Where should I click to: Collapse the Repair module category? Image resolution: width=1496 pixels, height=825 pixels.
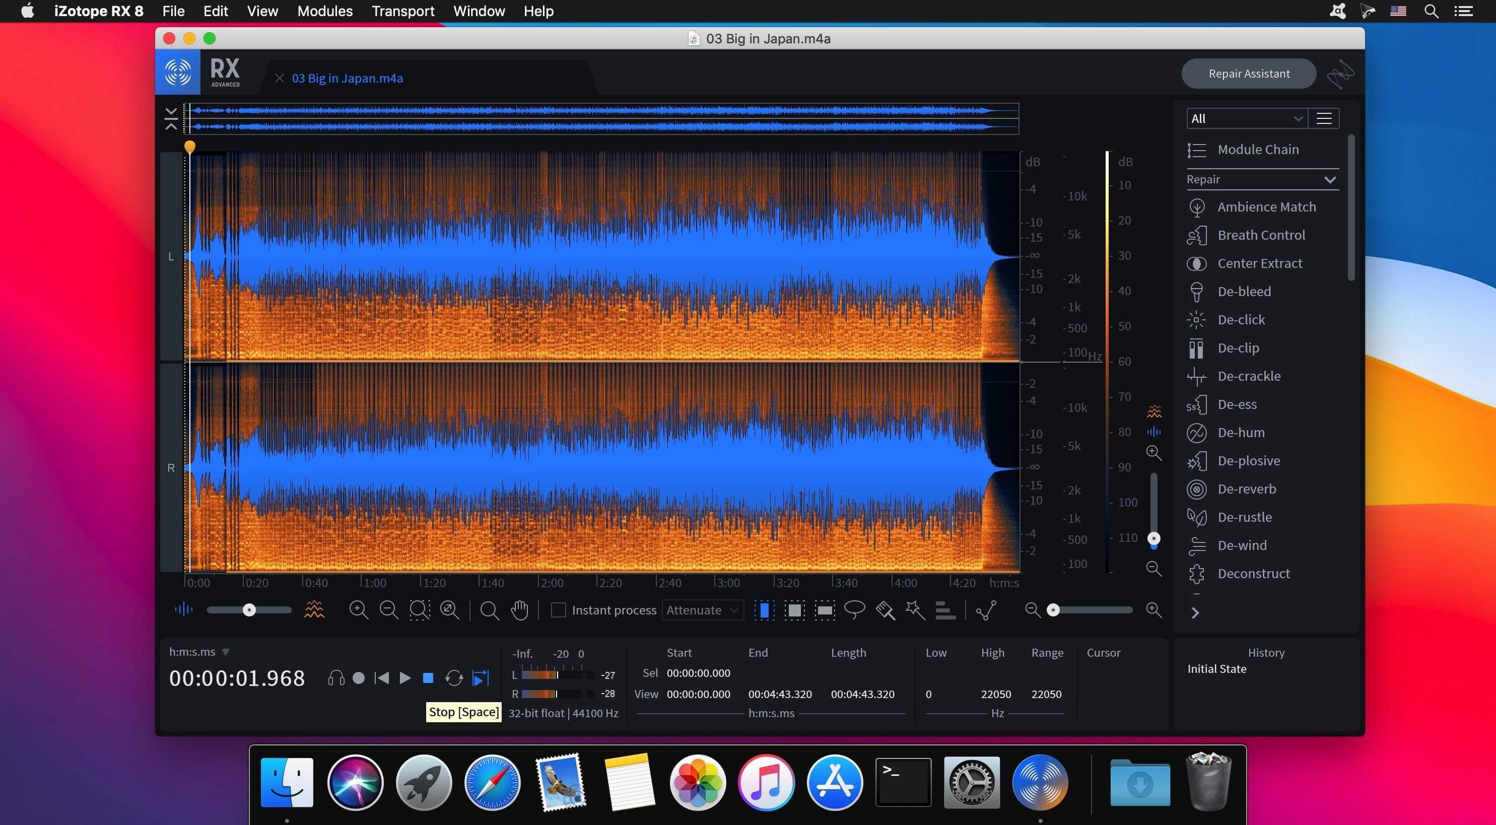point(1329,179)
